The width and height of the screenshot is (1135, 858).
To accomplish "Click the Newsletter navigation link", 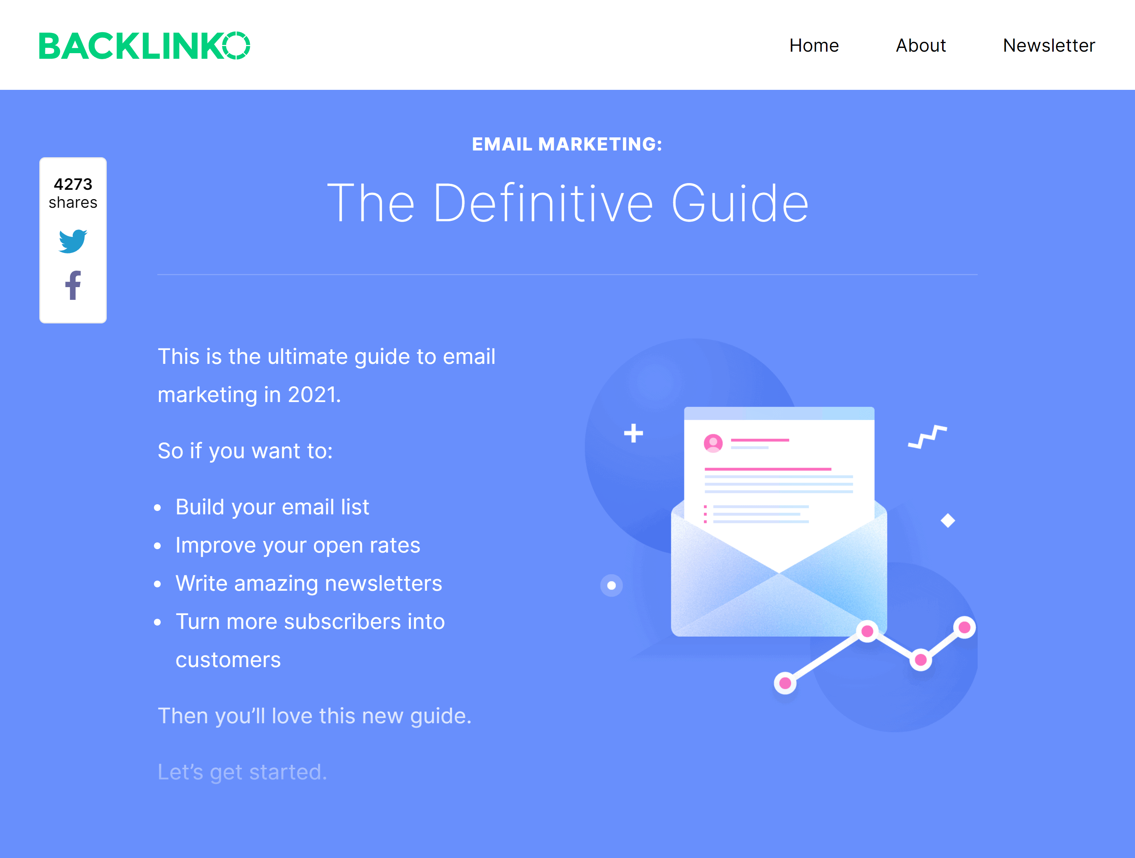I will click(x=1048, y=45).
